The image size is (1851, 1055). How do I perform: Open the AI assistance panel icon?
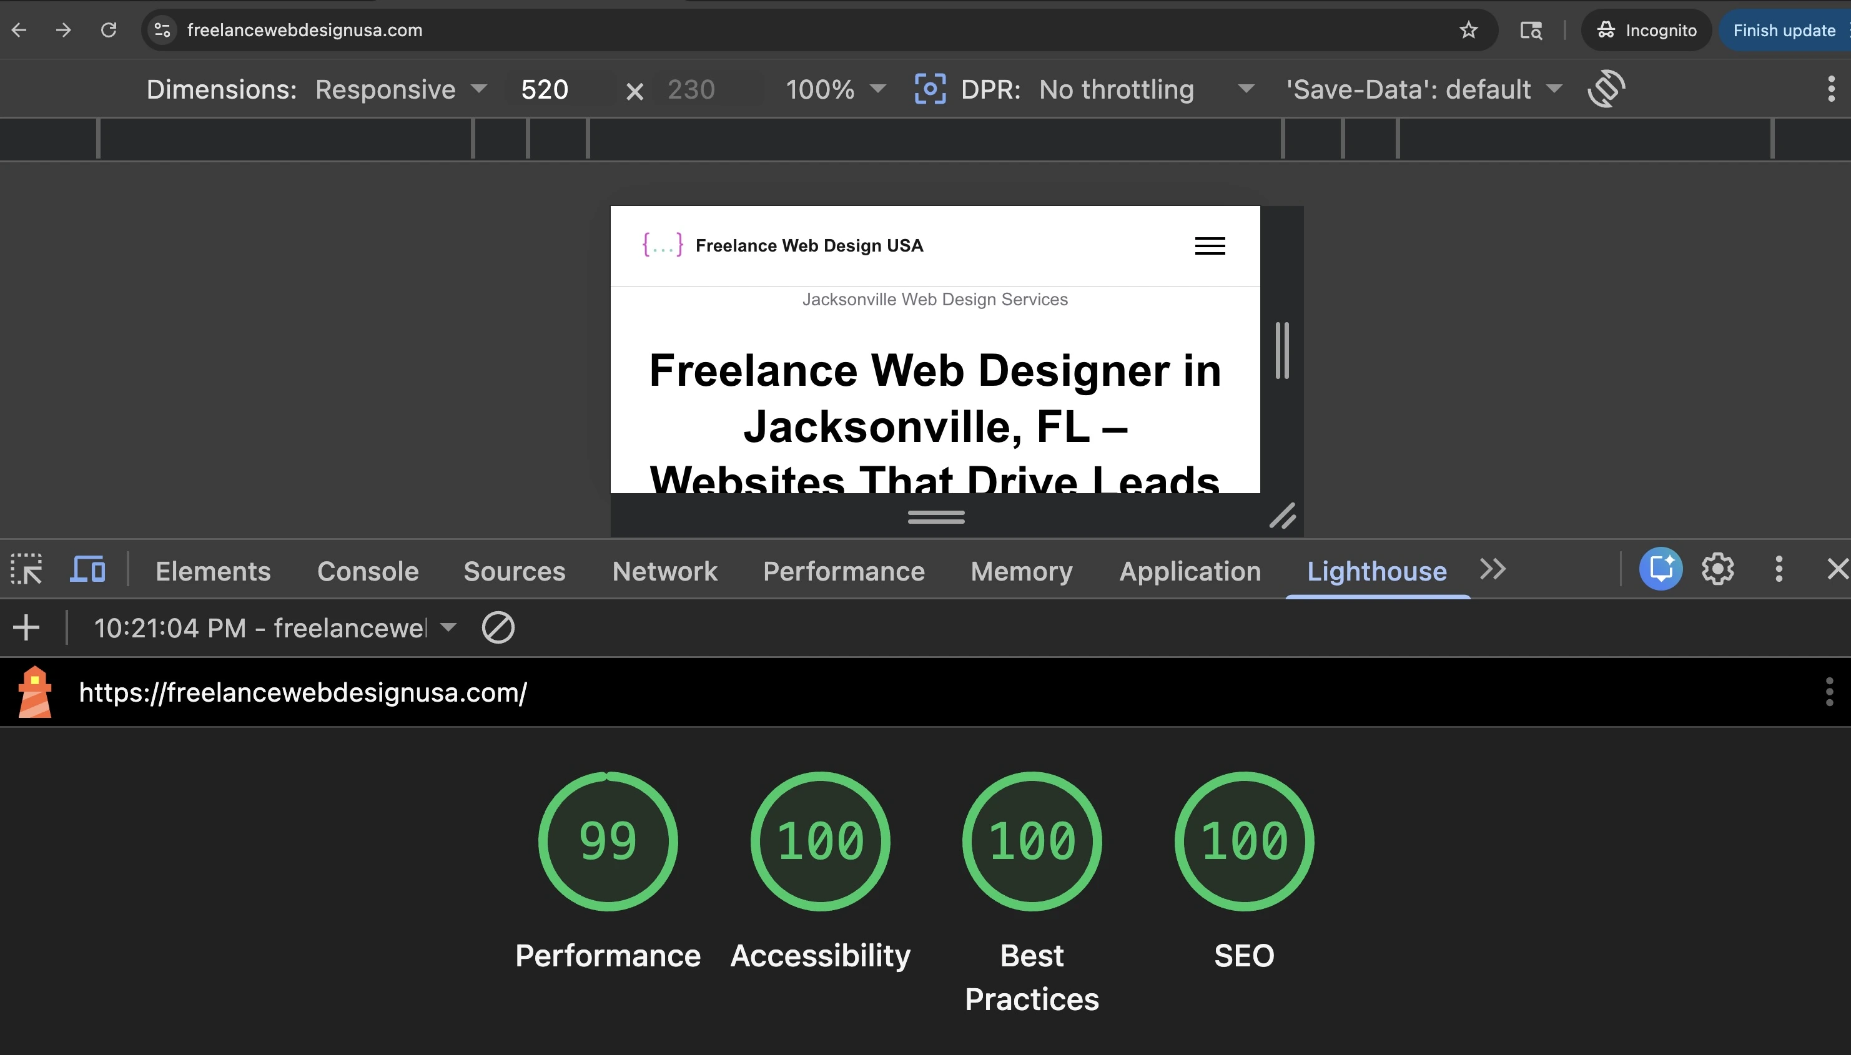tap(1661, 569)
